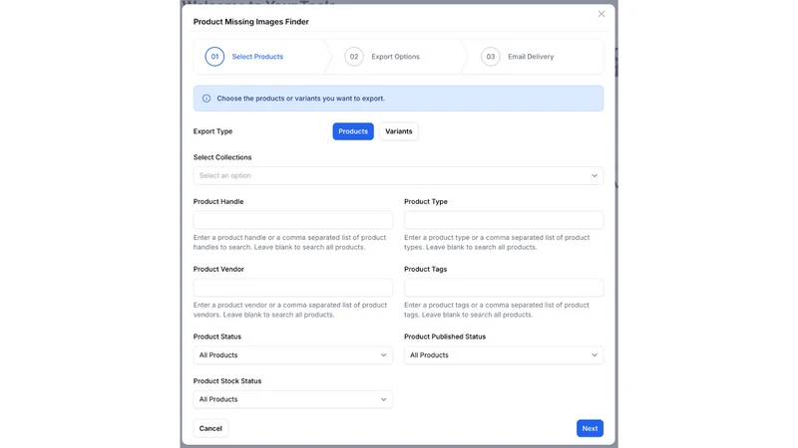This screenshot has width=798, height=448.
Task: Click the 02 step circle icon
Action: [354, 57]
